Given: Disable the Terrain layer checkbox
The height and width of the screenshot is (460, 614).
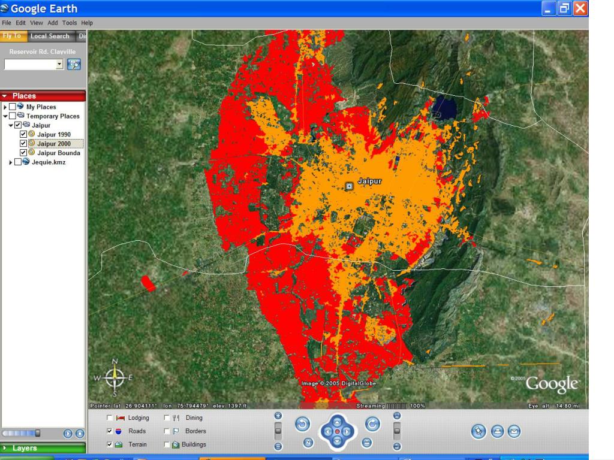Looking at the screenshot, I should [110, 444].
